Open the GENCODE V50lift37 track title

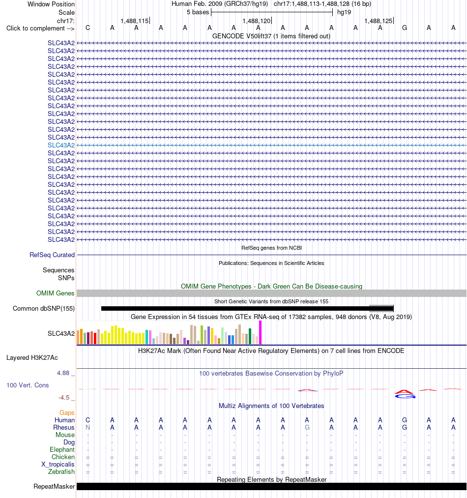click(271, 36)
